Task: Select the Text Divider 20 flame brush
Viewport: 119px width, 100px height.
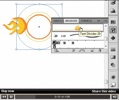Action: coord(78,28)
